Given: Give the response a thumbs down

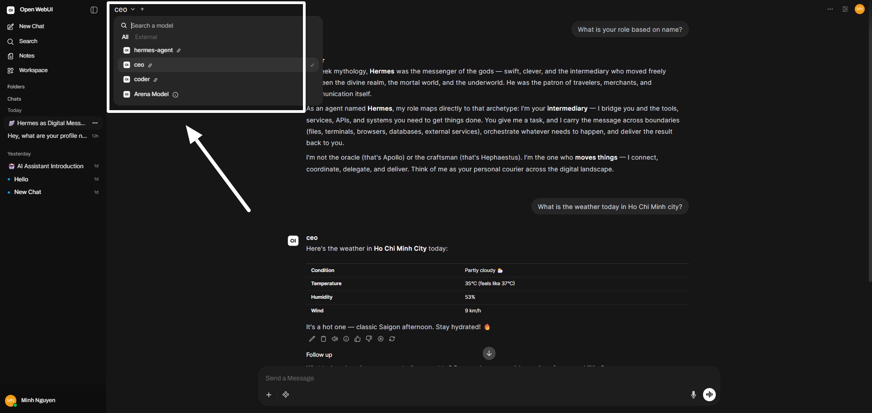Looking at the screenshot, I should pyautogui.click(x=369, y=339).
